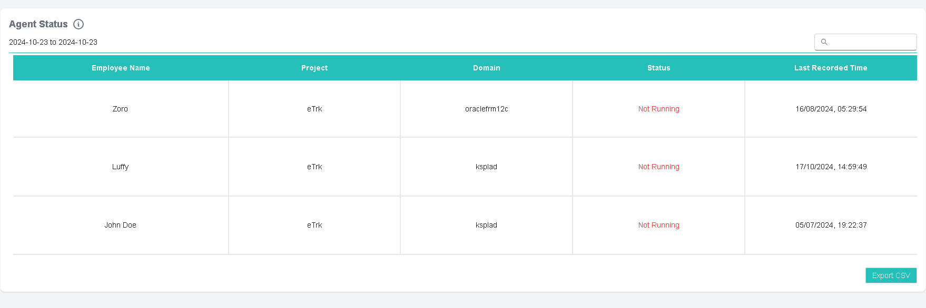Sort by Project column header
Image resolution: width=926 pixels, height=308 pixels.
314,68
